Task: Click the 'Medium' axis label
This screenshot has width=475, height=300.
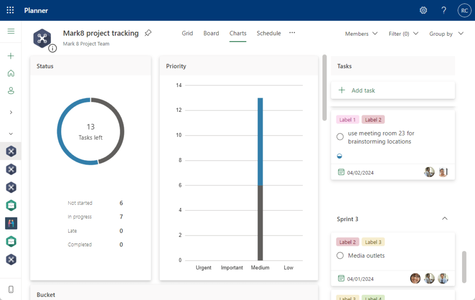Action: (260, 268)
